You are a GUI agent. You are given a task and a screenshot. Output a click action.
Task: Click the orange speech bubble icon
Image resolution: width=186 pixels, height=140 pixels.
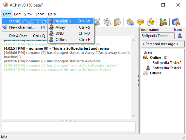click(x=140, y=22)
